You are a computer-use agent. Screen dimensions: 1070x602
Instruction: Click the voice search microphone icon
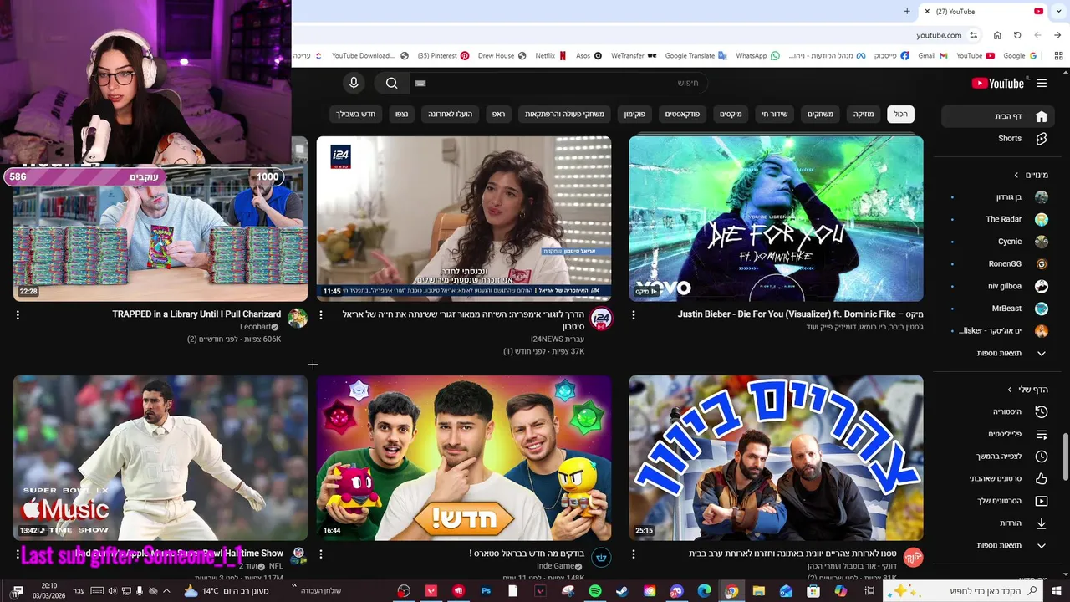354,83
